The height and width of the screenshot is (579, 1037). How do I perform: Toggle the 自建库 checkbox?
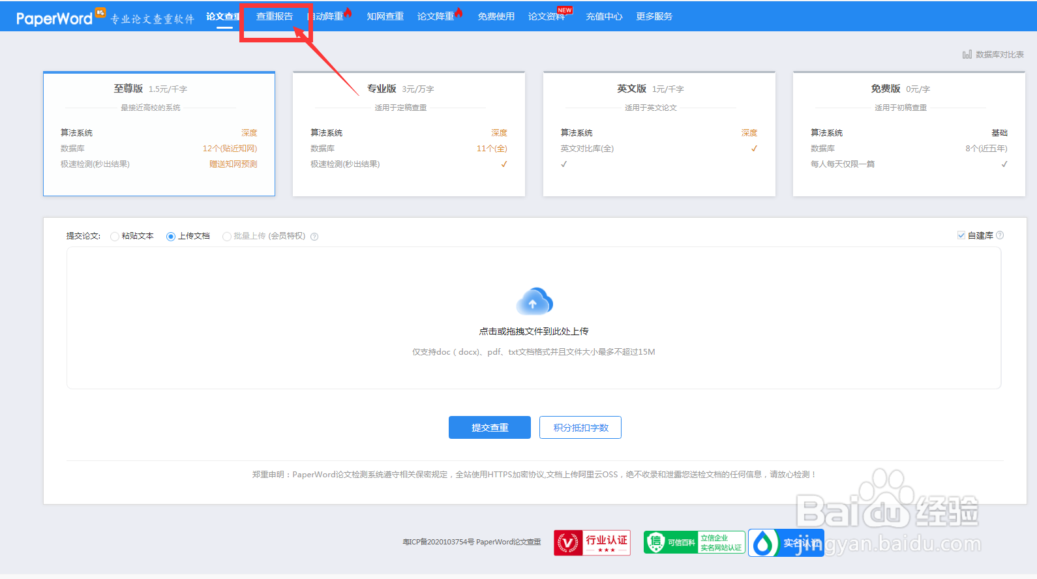961,235
